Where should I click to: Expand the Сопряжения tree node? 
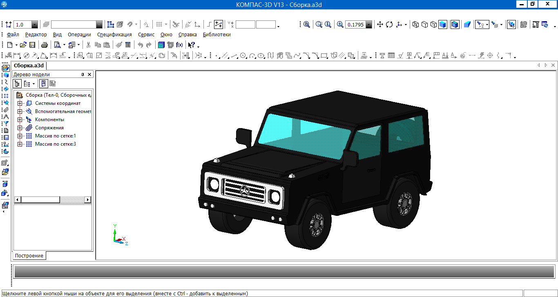(x=20, y=128)
